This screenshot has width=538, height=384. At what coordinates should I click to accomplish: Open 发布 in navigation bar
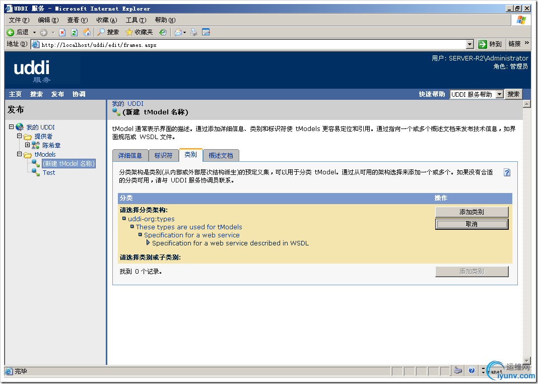click(x=57, y=94)
